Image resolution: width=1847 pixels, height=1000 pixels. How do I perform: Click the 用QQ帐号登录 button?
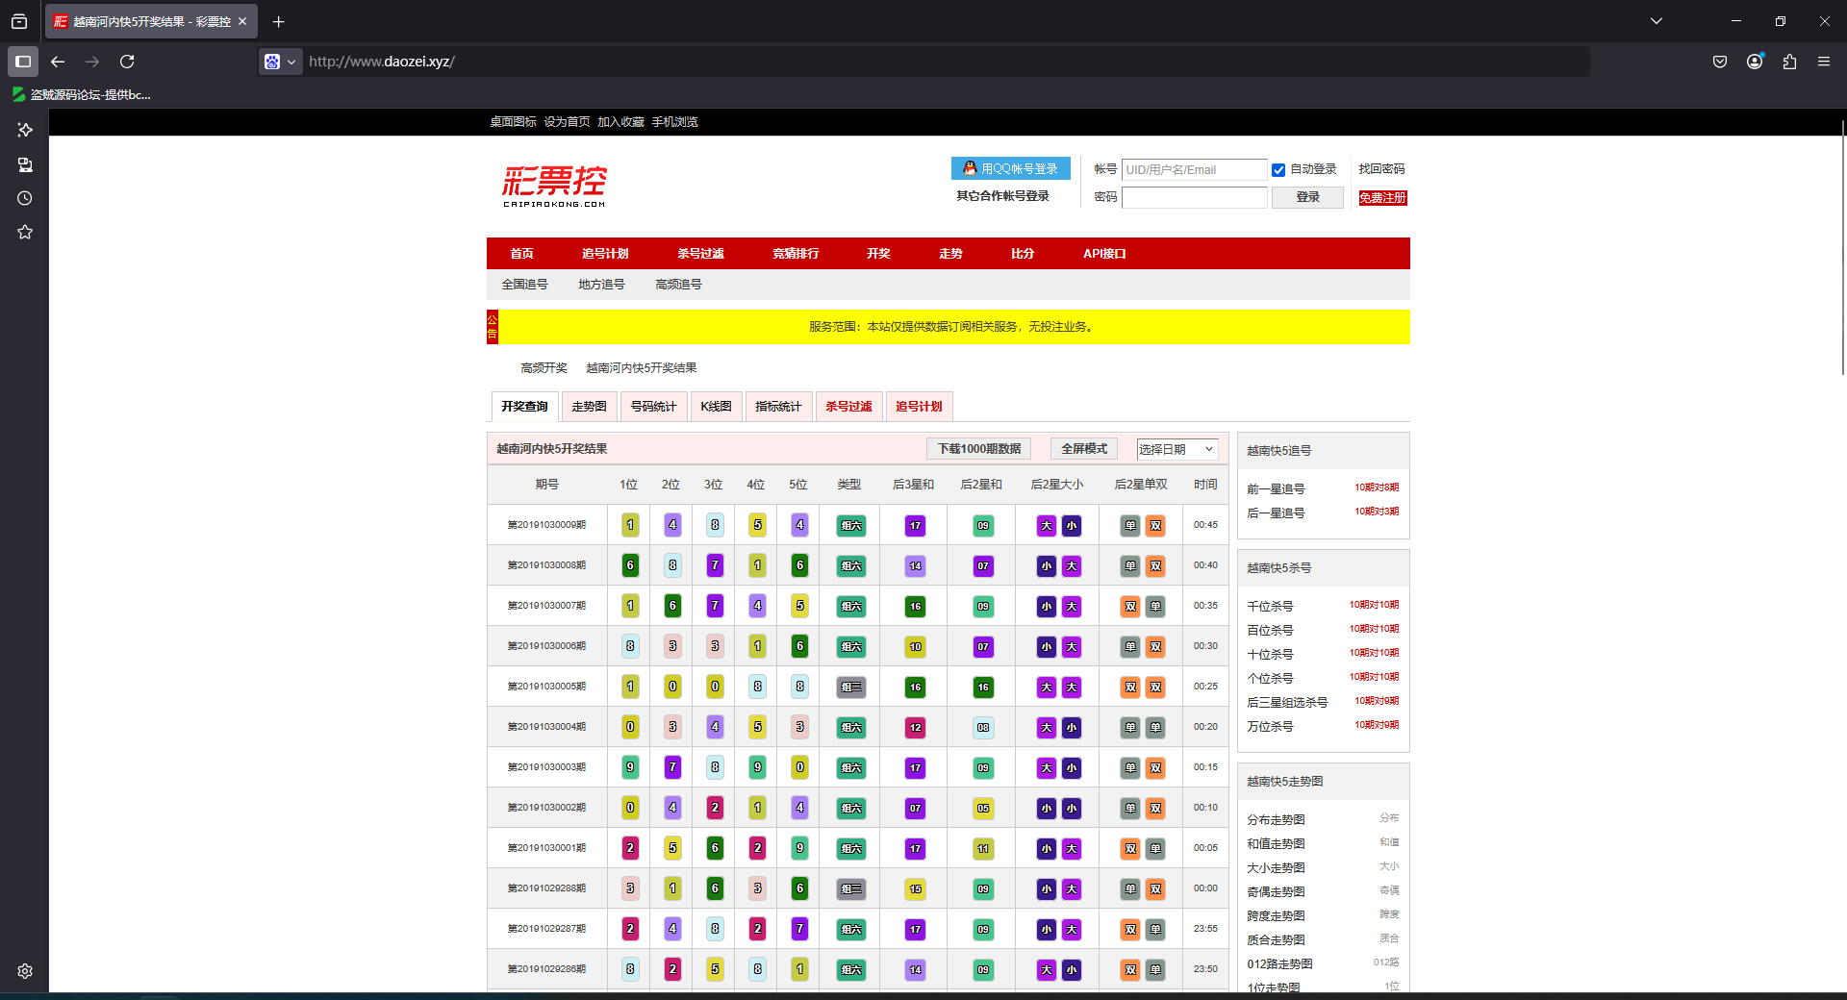[1010, 168]
